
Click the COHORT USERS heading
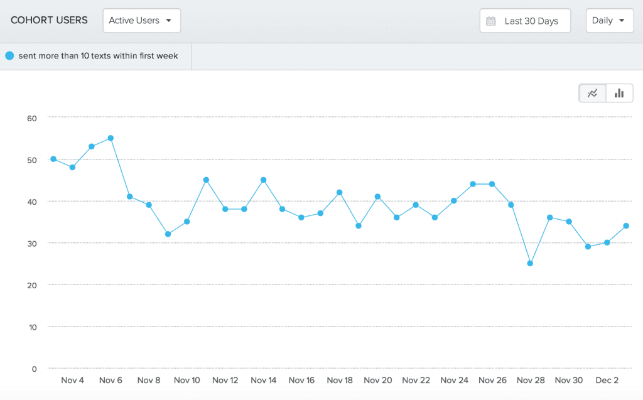(x=49, y=20)
